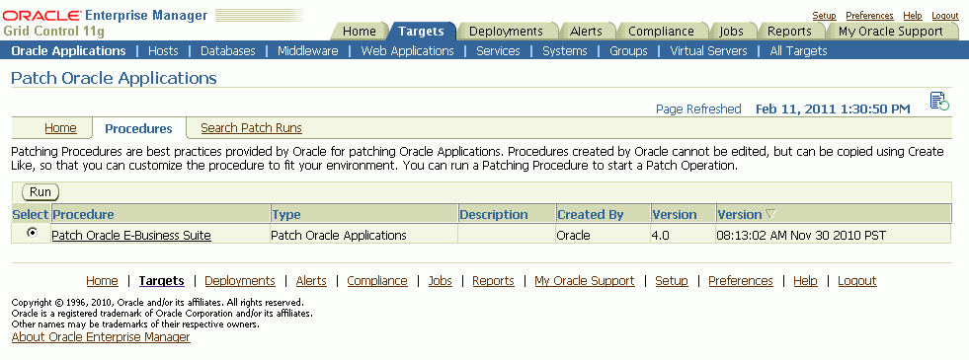Go to the Jobs top tab
Screen dimensions: 969x360
coord(731,31)
